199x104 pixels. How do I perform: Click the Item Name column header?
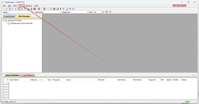click(14, 80)
